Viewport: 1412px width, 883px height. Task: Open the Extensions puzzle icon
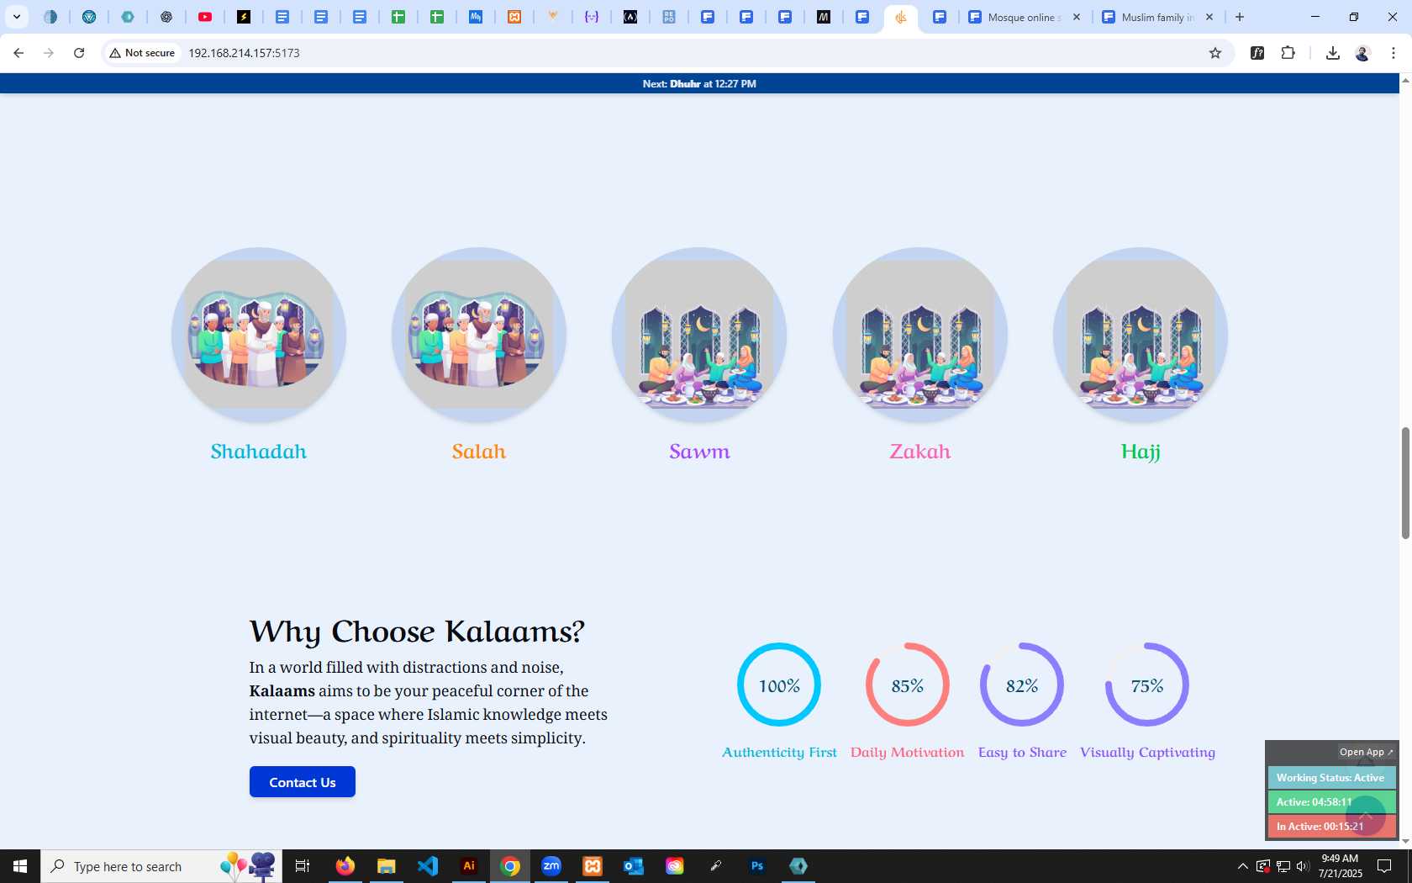1288,53
